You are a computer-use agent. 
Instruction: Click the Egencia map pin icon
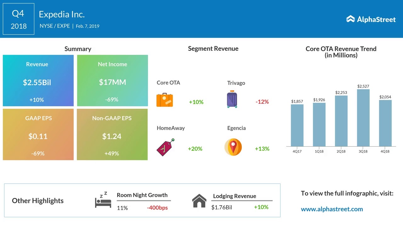[x=233, y=147]
